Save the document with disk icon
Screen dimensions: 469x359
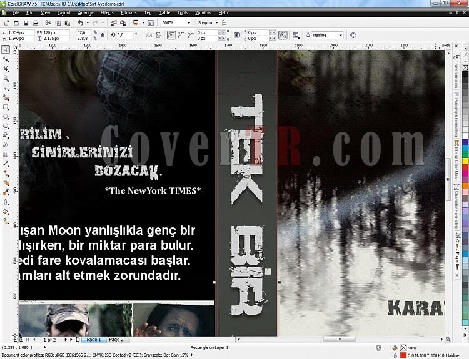coord(26,22)
